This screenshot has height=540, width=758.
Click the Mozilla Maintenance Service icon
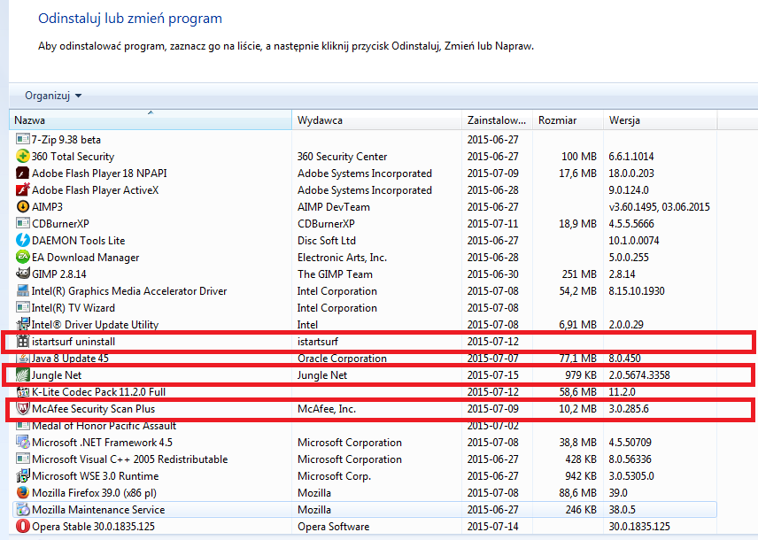click(22, 510)
